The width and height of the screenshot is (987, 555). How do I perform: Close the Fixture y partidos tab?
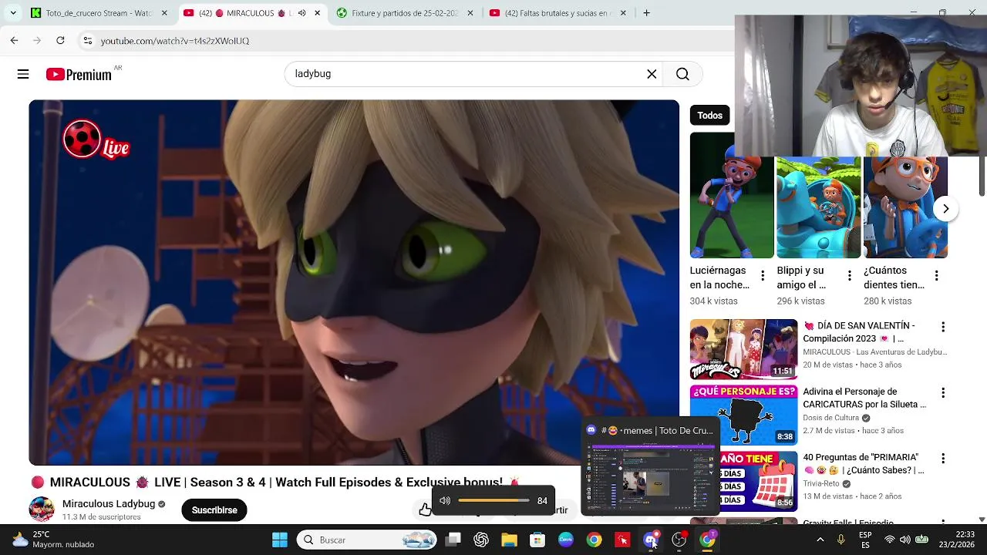coord(470,13)
